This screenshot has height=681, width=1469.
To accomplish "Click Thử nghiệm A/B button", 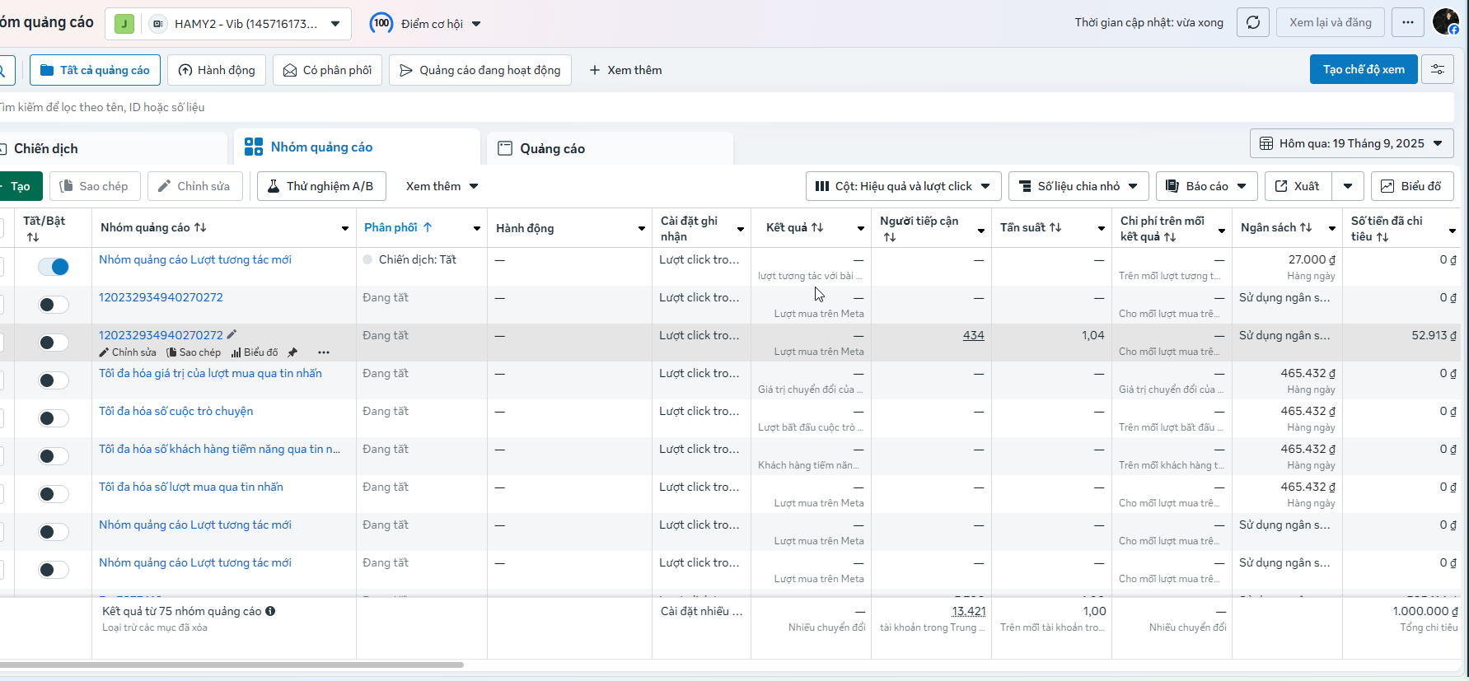I will (320, 186).
